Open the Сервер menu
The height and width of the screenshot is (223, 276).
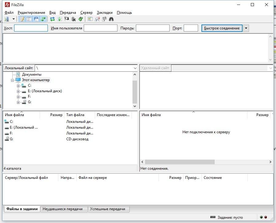[86, 13]
